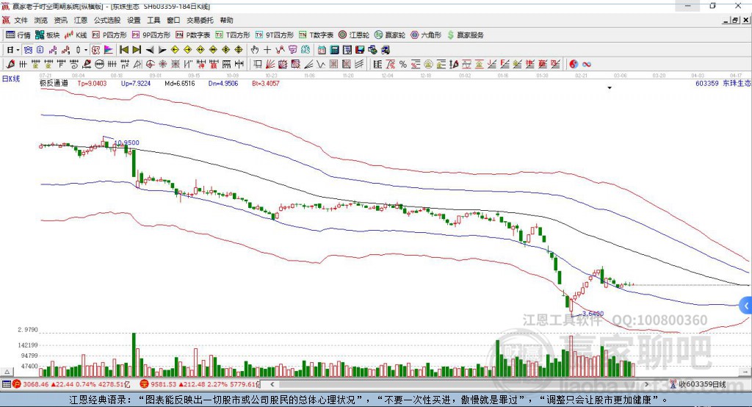Screen dimensions: 752x407
Task: Select the n² square tool icon
Action: coord(125,64)
